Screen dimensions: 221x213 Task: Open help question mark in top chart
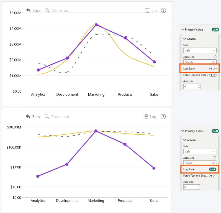click(163, 10)
